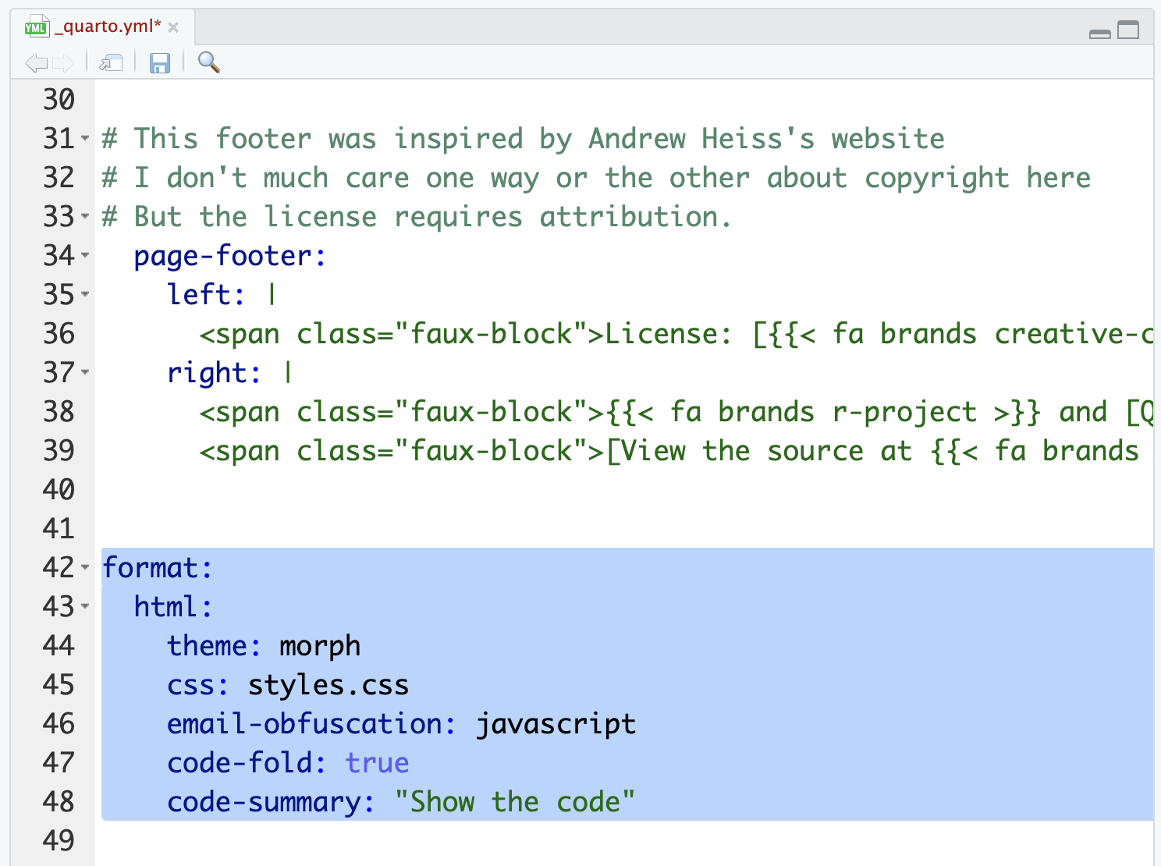Toggle the fold arrow on line 33
The image size is (1161, 866).
[85, 217]
